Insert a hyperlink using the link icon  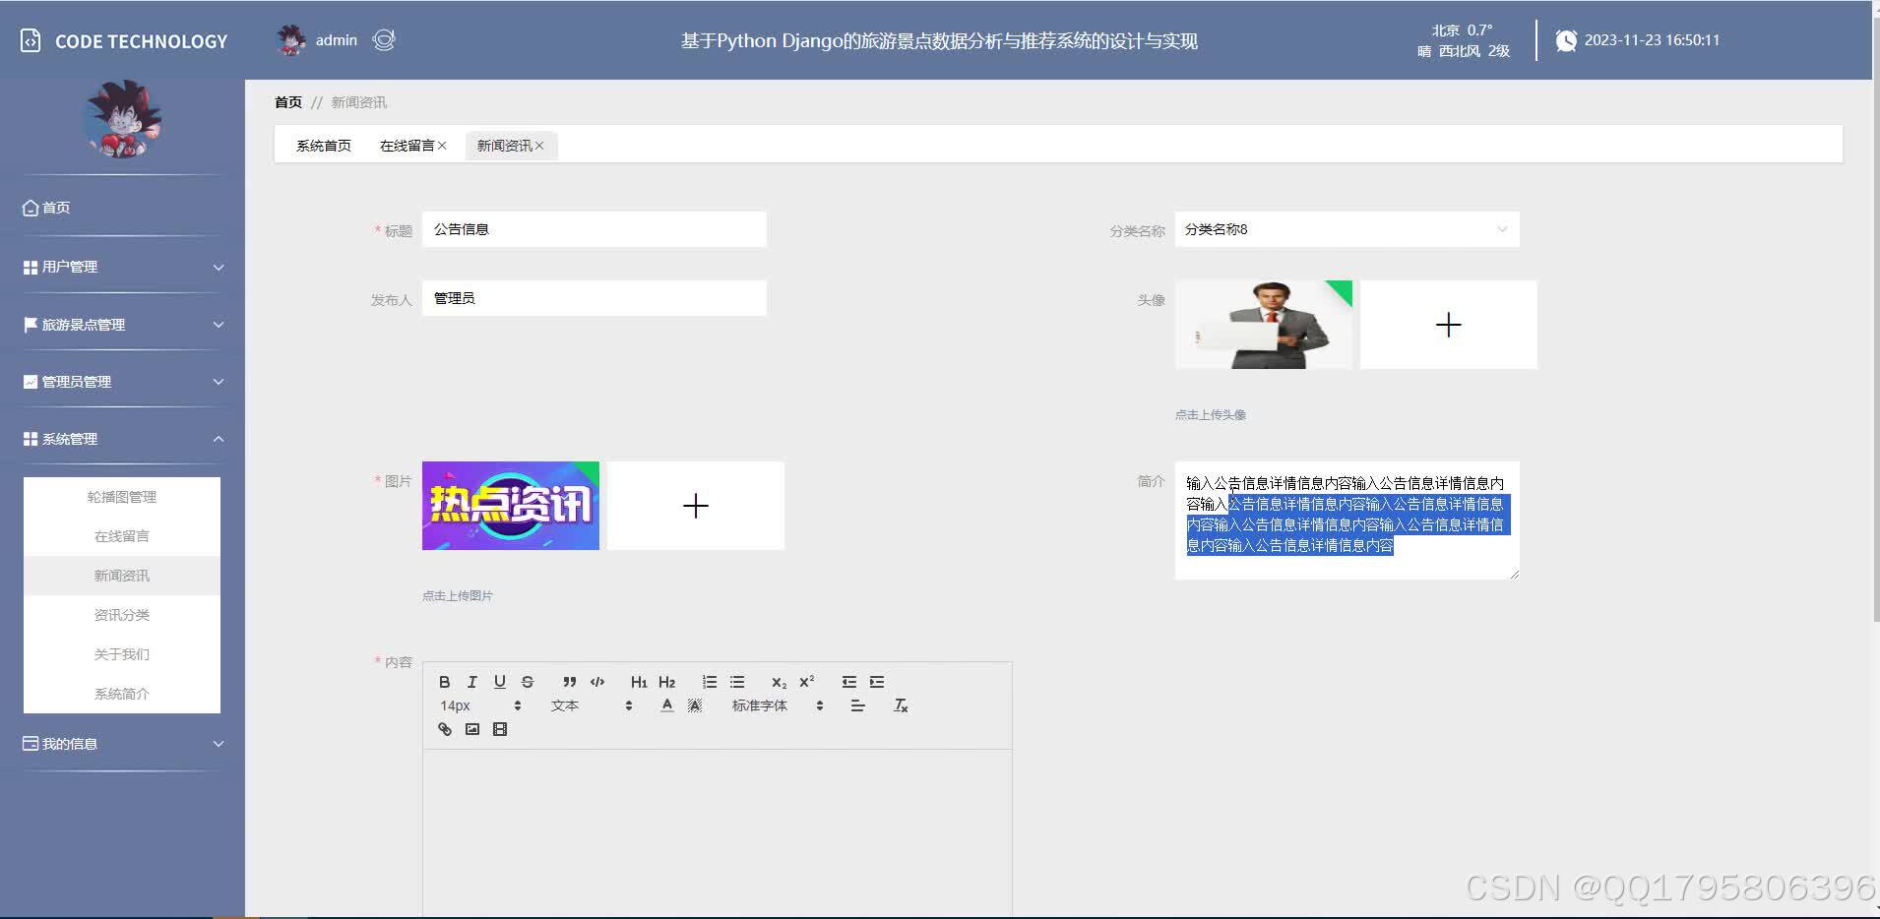click(x=444, y=729)
